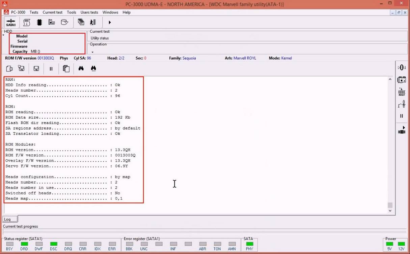Click the SATA1 port selector icon
The height and width of the screenshot is (254, 410).
(11, 23)
